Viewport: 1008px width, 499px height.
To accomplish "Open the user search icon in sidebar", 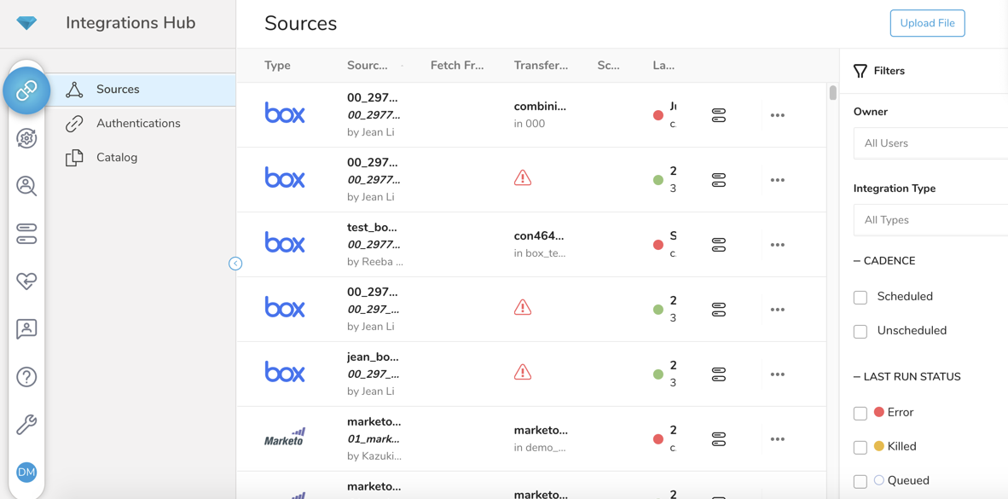I will [26, 186].
